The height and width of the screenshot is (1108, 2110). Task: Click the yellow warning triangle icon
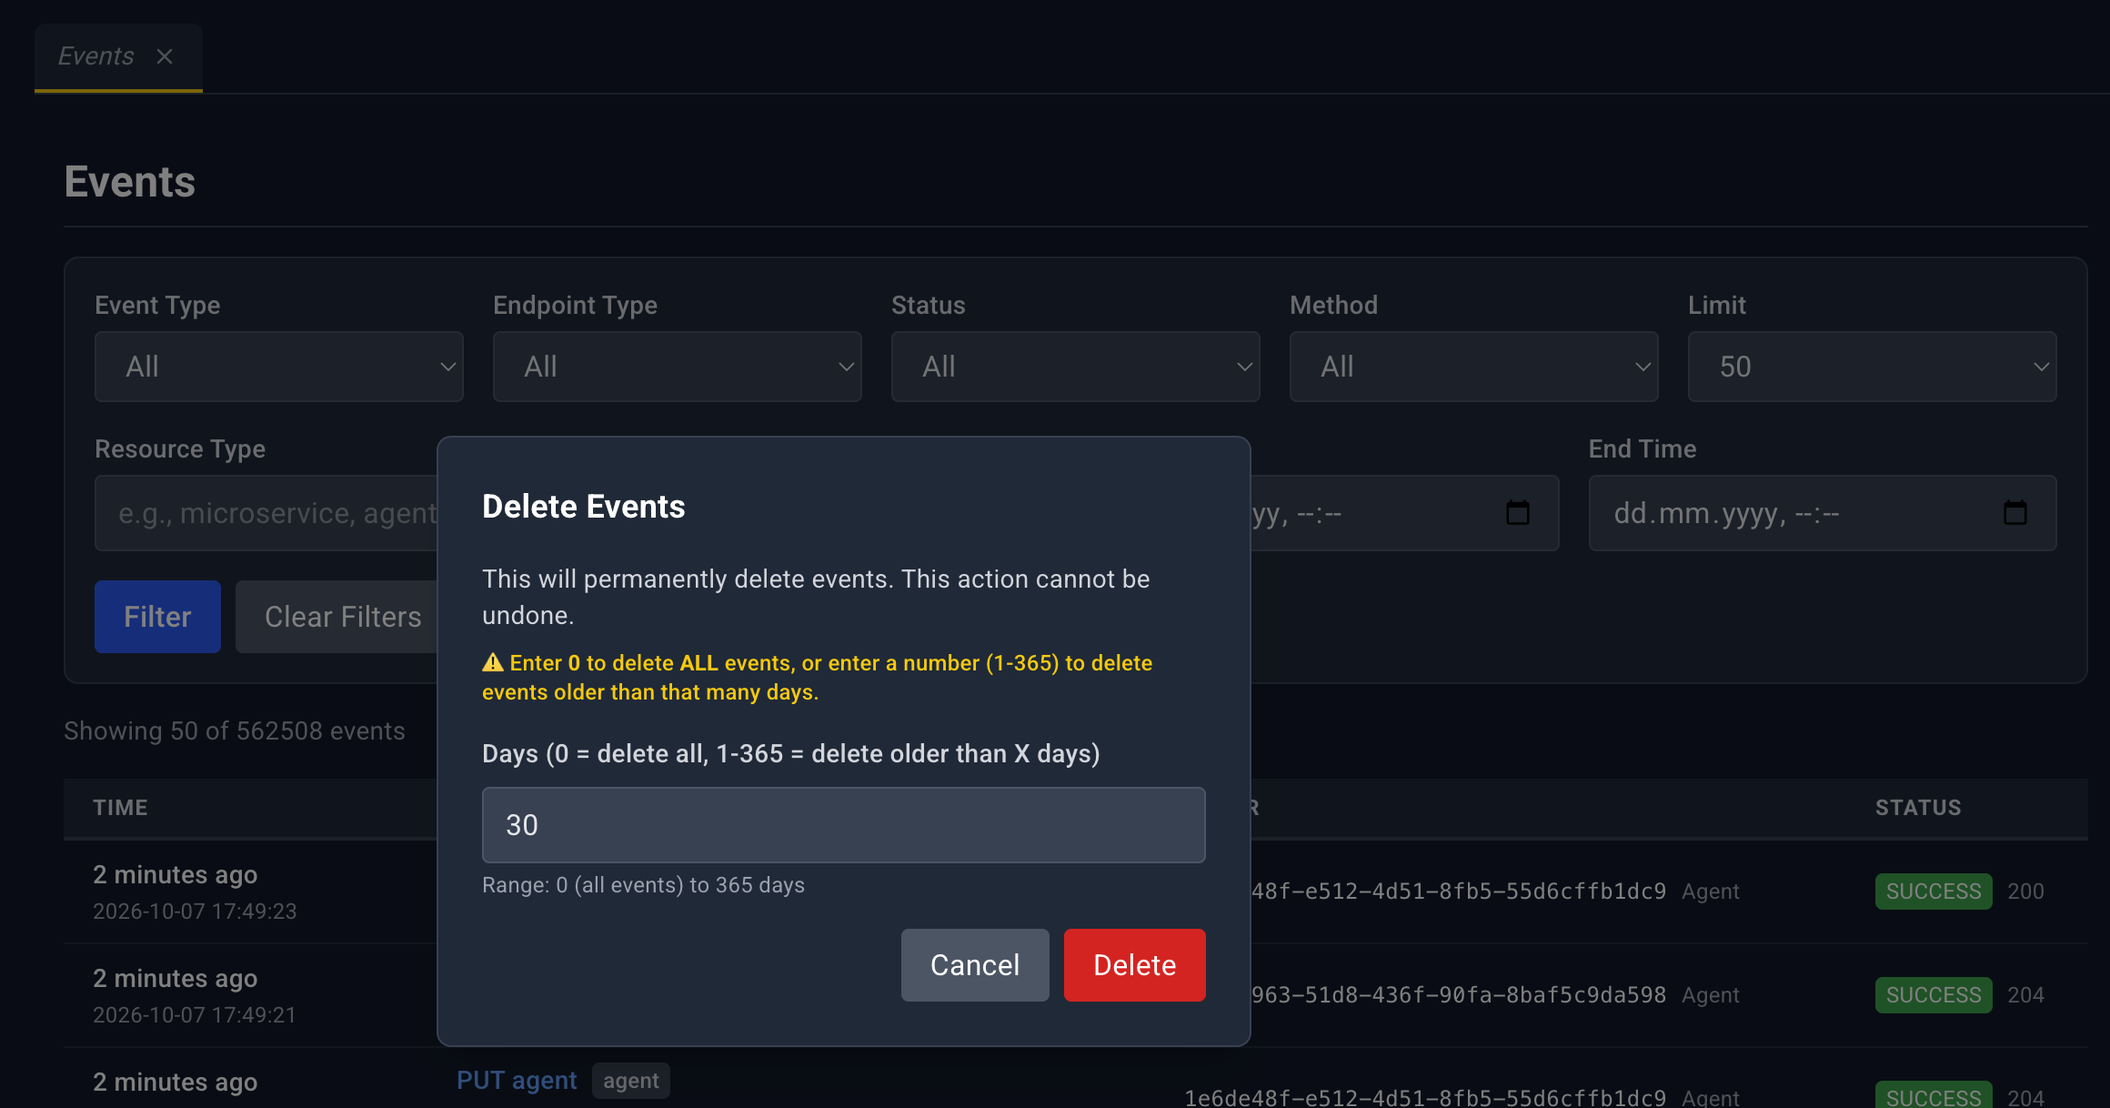(x=493, y=663)
